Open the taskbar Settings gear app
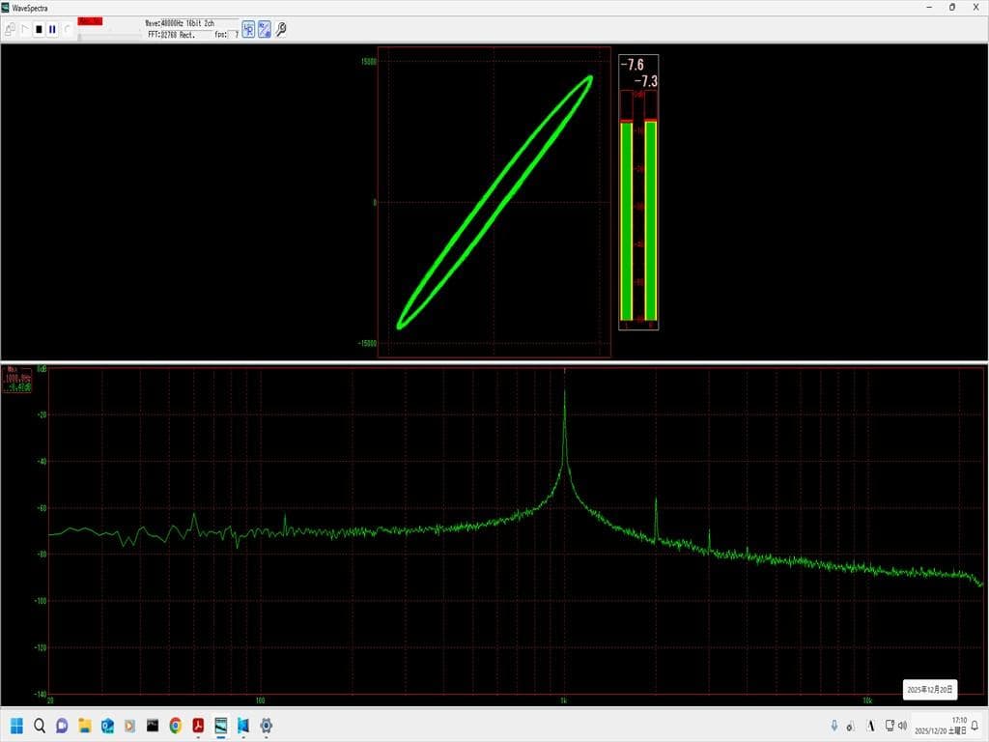Image resolution: width=989 pixels, height=742 pixels. click(x=266, y=725)
